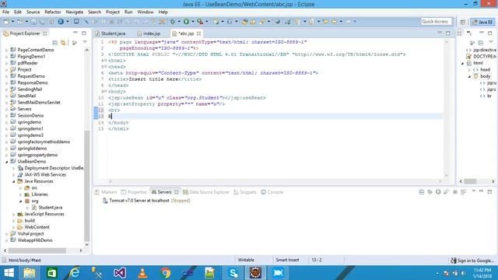Viewport: 498px width, 280px height.
Task: Open the Help menu
Action: 163,12
